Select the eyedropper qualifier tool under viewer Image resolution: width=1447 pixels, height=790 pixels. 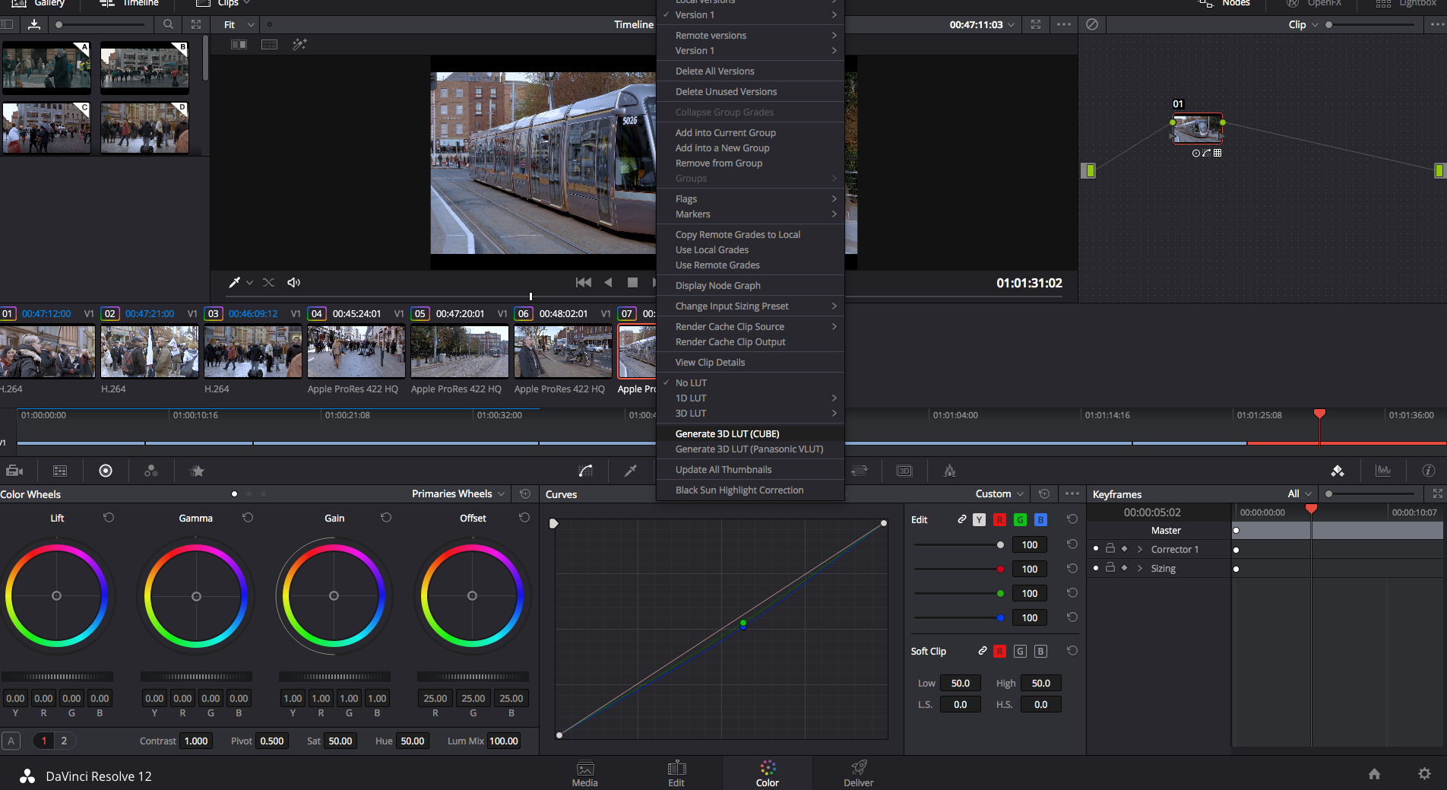[x=235, y=282]
